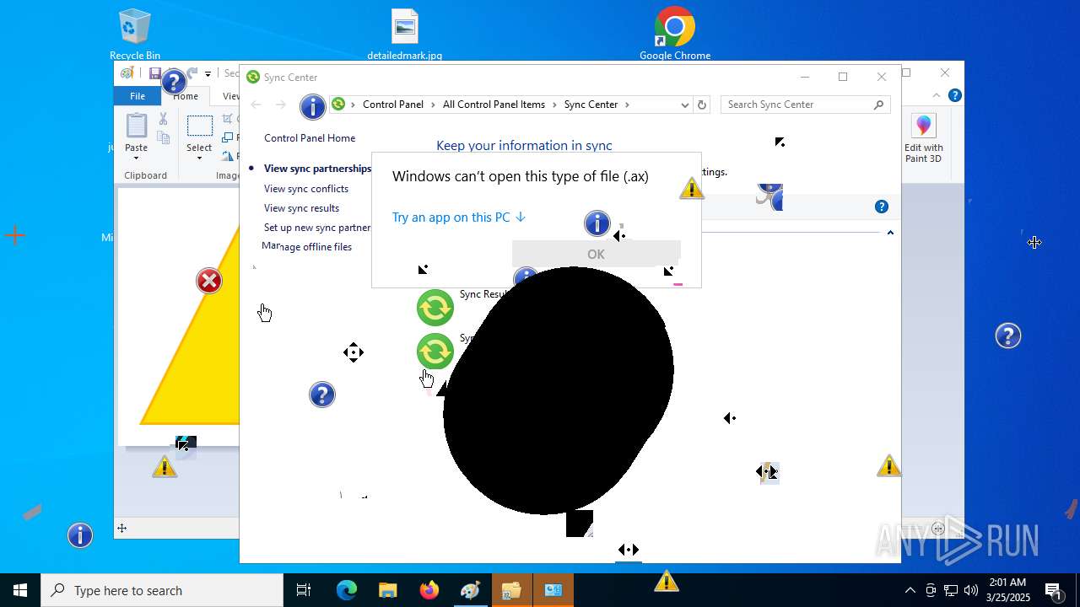Show hidden system tray icons
Screen dimensions: 1080x607
coord(910,590)
